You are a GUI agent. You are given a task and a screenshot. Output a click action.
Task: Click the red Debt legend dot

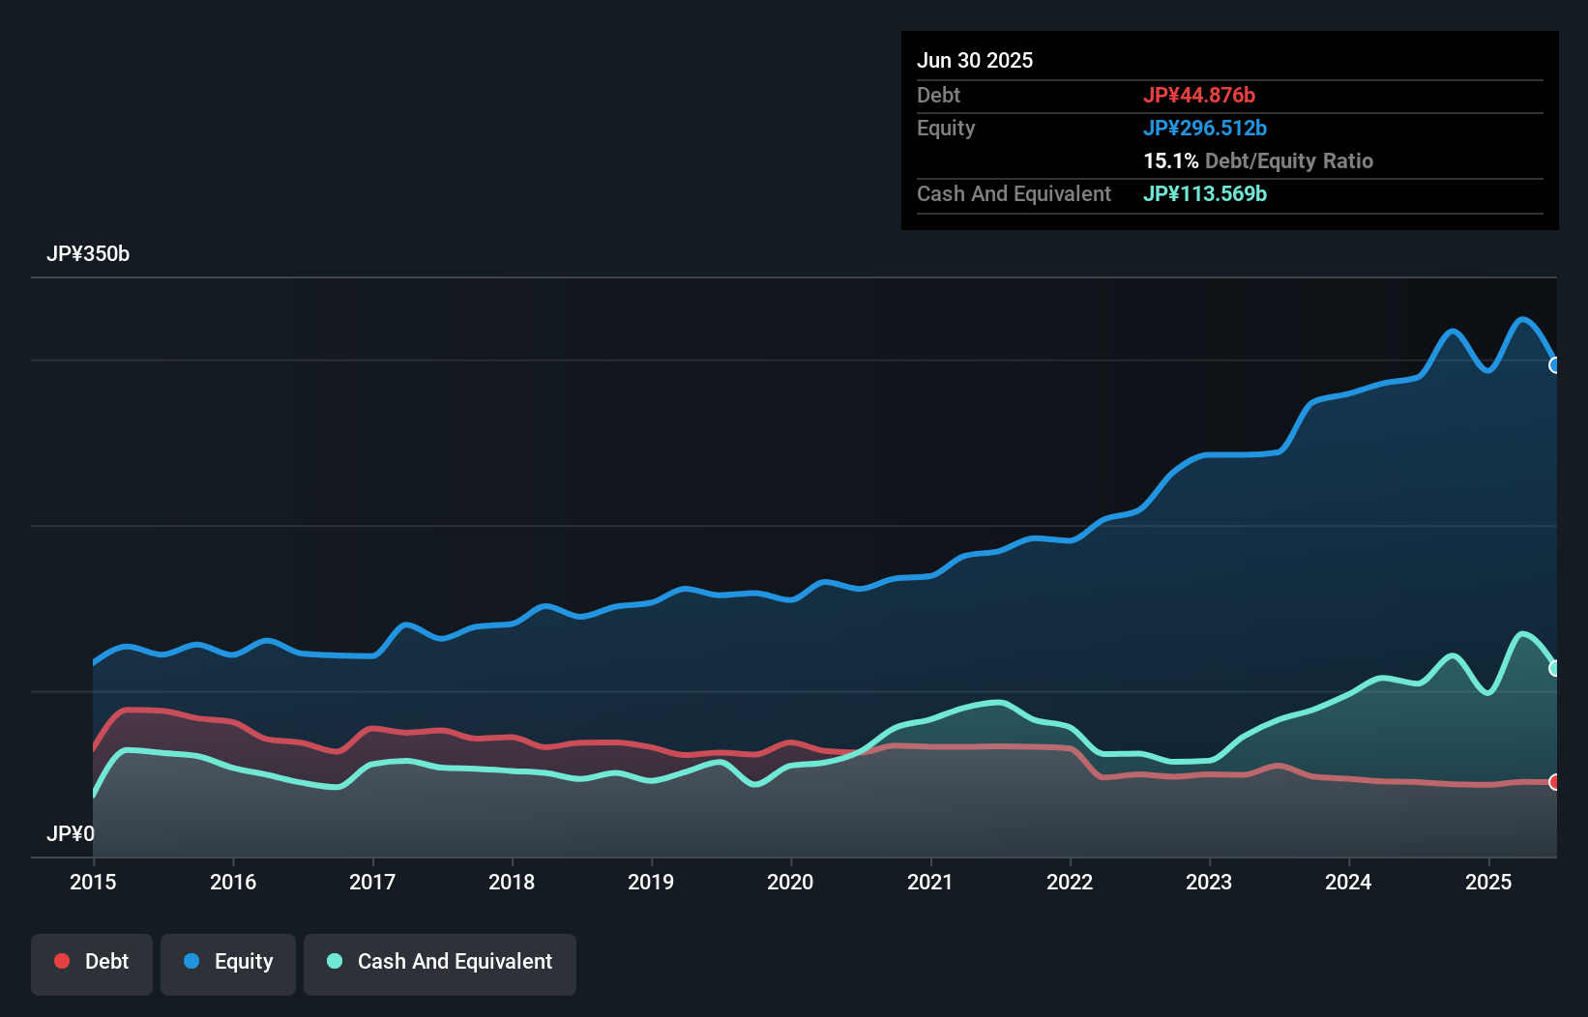pyautogui.click(x=60, y=961)
